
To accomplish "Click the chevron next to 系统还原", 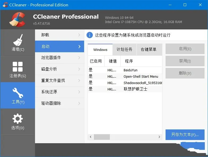I will [79, 92].
